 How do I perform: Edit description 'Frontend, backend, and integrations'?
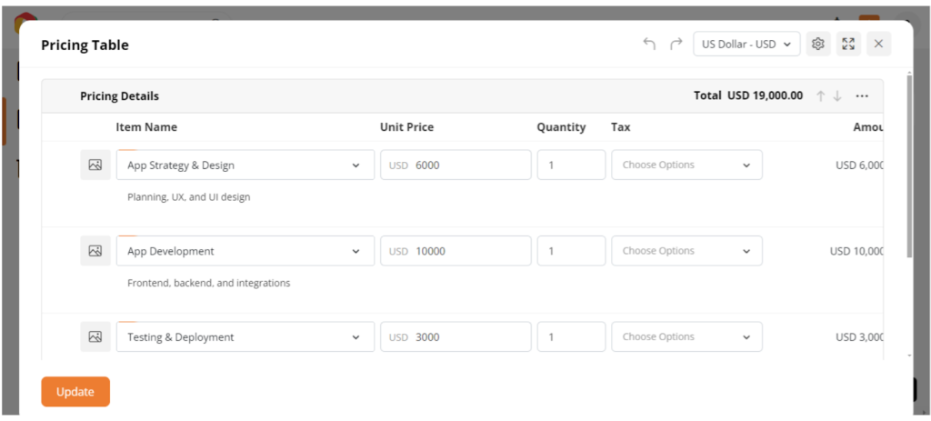tap(209, 283)
